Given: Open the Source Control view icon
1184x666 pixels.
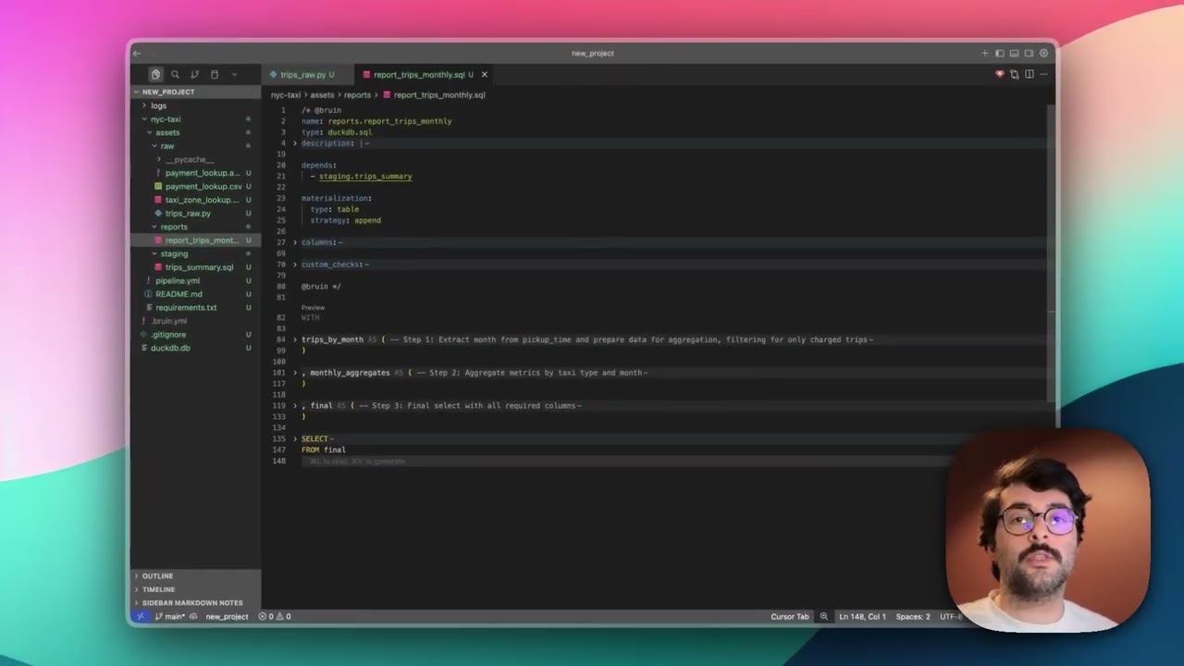Looking at the screenshot, I should [x=194, y=74].
